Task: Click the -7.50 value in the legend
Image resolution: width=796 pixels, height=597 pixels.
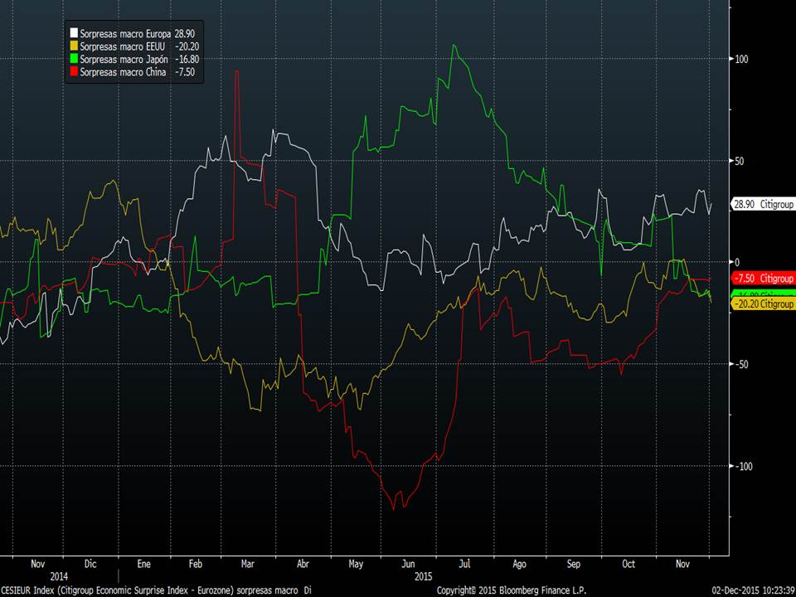Action: pyautogui.click(x=185, y=72)
